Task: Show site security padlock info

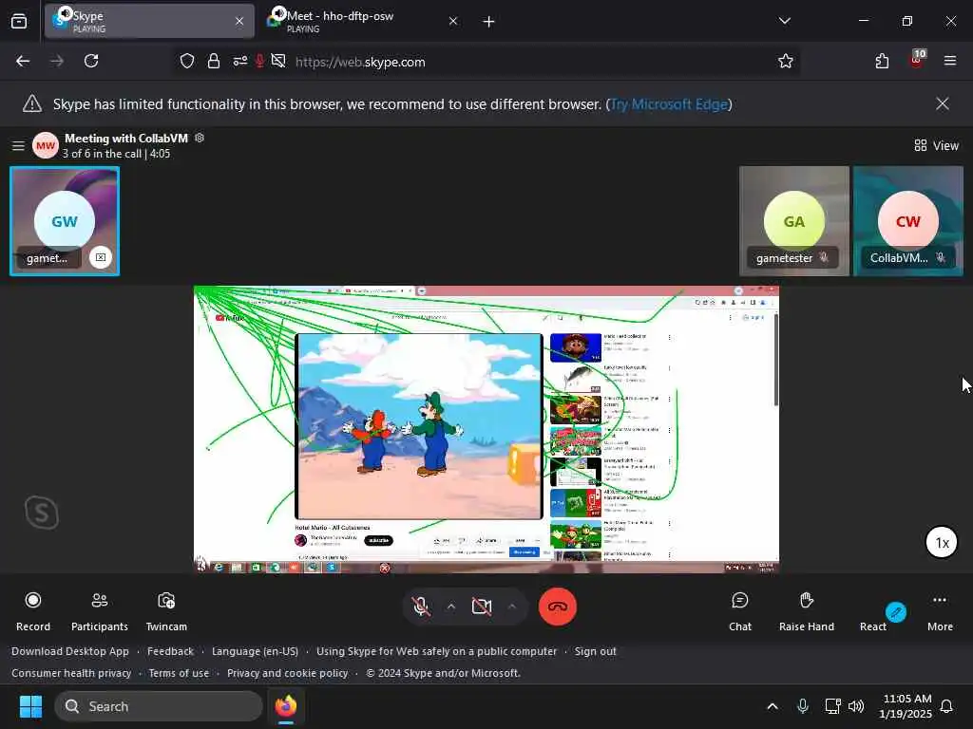Action: [214, 61]
